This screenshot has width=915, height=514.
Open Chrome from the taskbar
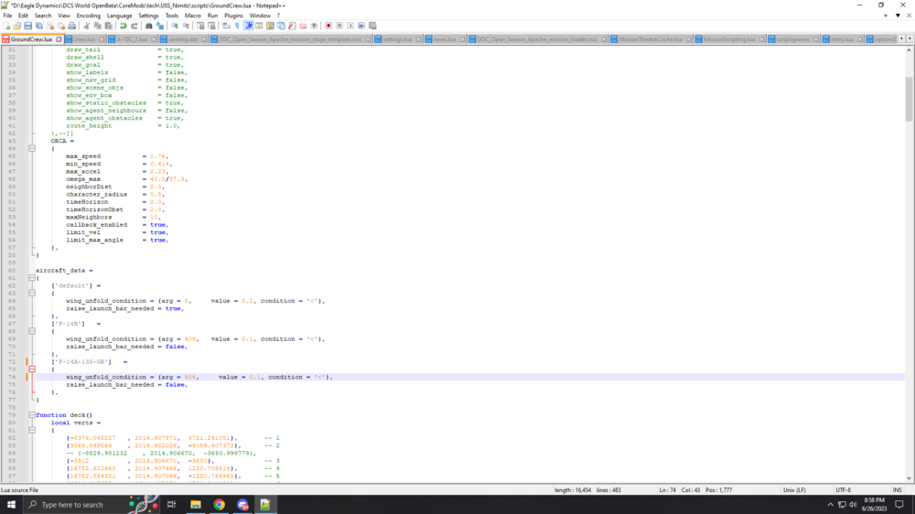click(219, 505)
